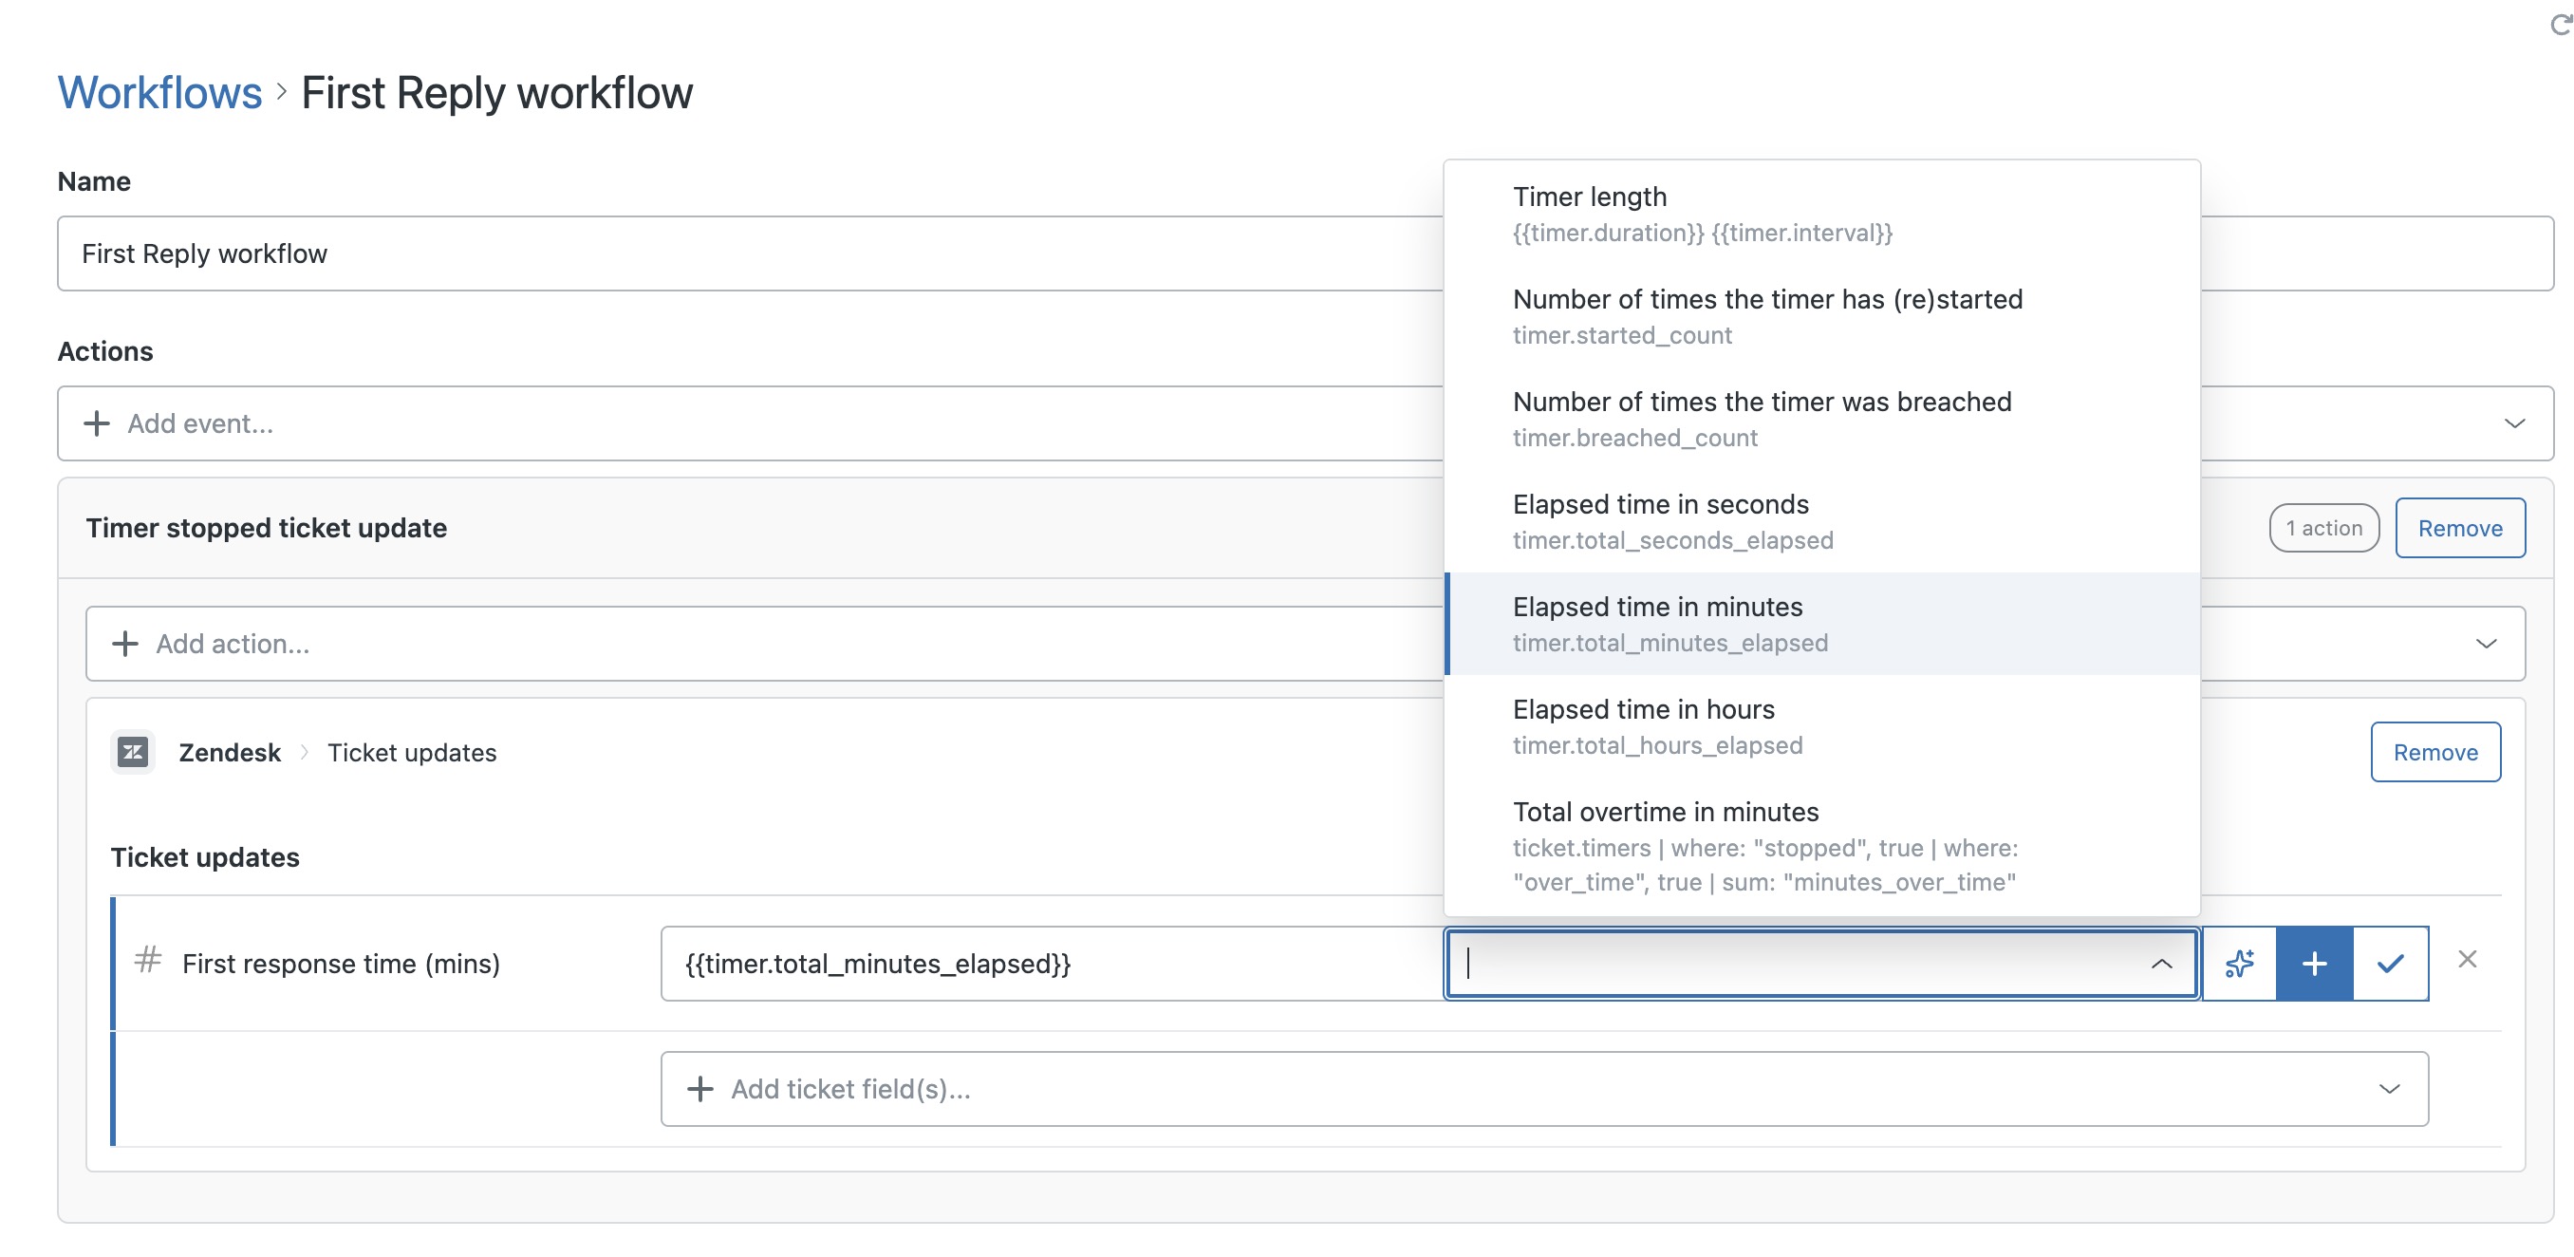2574x1257 pixels.
Task: Click First response time (mins) label
Action: pyautogui.click(x=341, y=964)
